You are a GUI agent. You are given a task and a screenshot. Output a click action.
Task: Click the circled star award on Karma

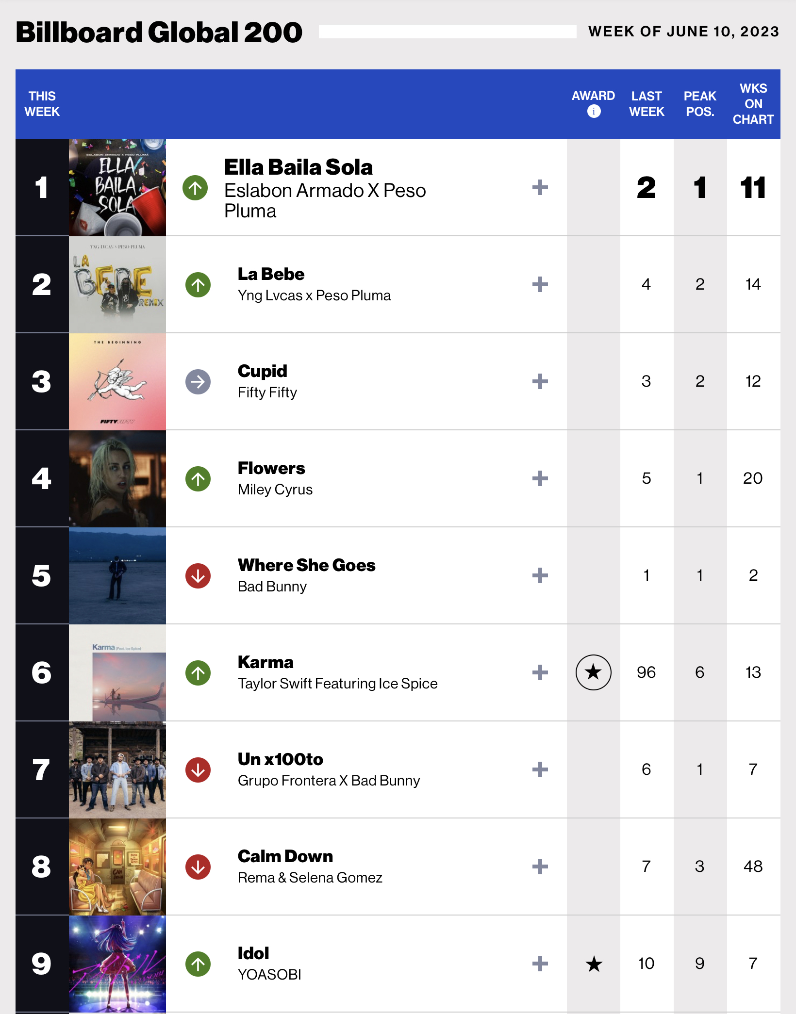(593, 672)
